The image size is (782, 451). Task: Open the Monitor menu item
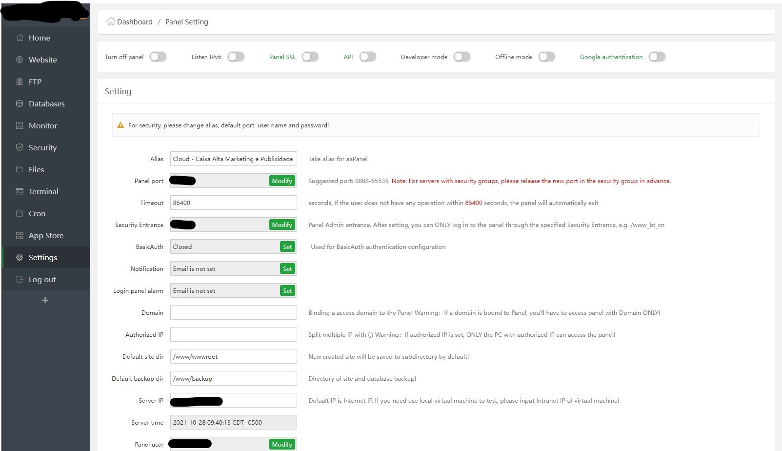pyautogui.click(x=46, y=125)
